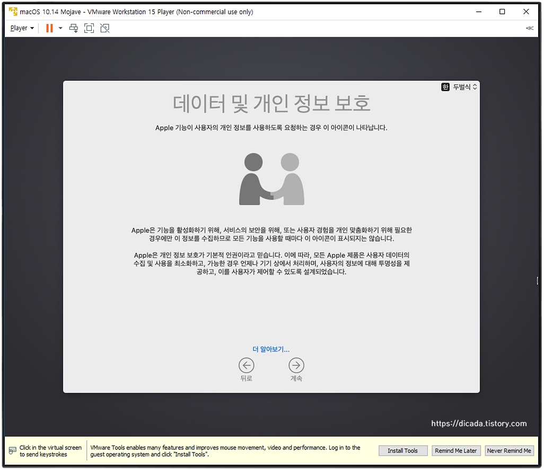Click the Never Remind Me button

tap(509, 450)
